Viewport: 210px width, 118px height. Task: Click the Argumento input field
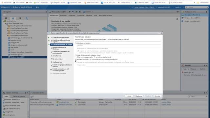click(x=123, y=65)
